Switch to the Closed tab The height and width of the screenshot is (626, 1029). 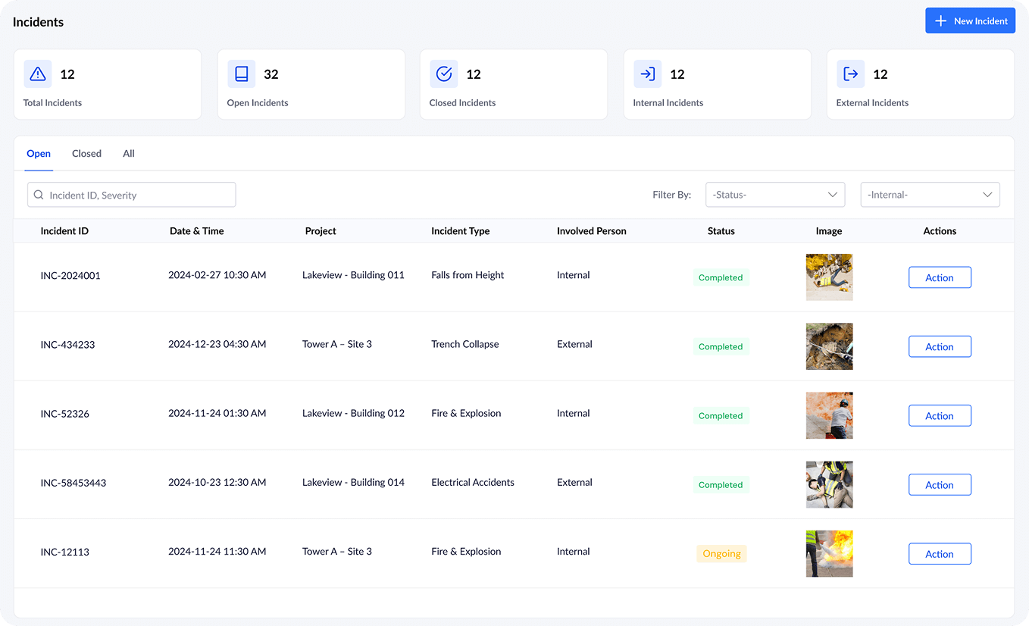pos(86,154)
